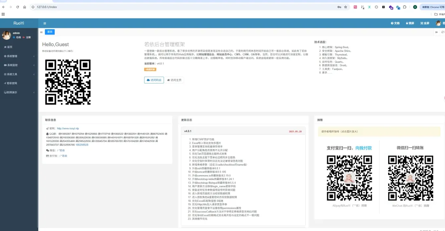445x231 pixels.
Task: Click the grey circle extension icon
Action: (x=376, y=7)
